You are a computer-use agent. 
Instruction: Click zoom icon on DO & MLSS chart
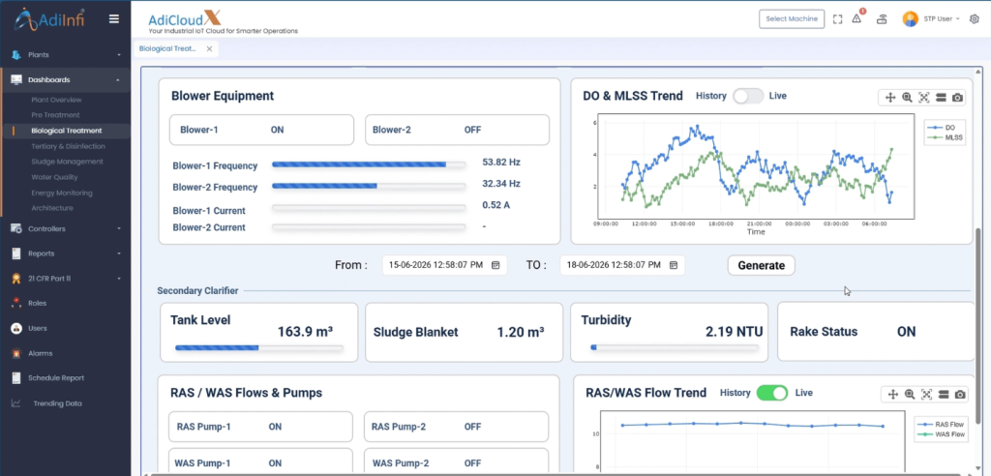click(907, 98)
